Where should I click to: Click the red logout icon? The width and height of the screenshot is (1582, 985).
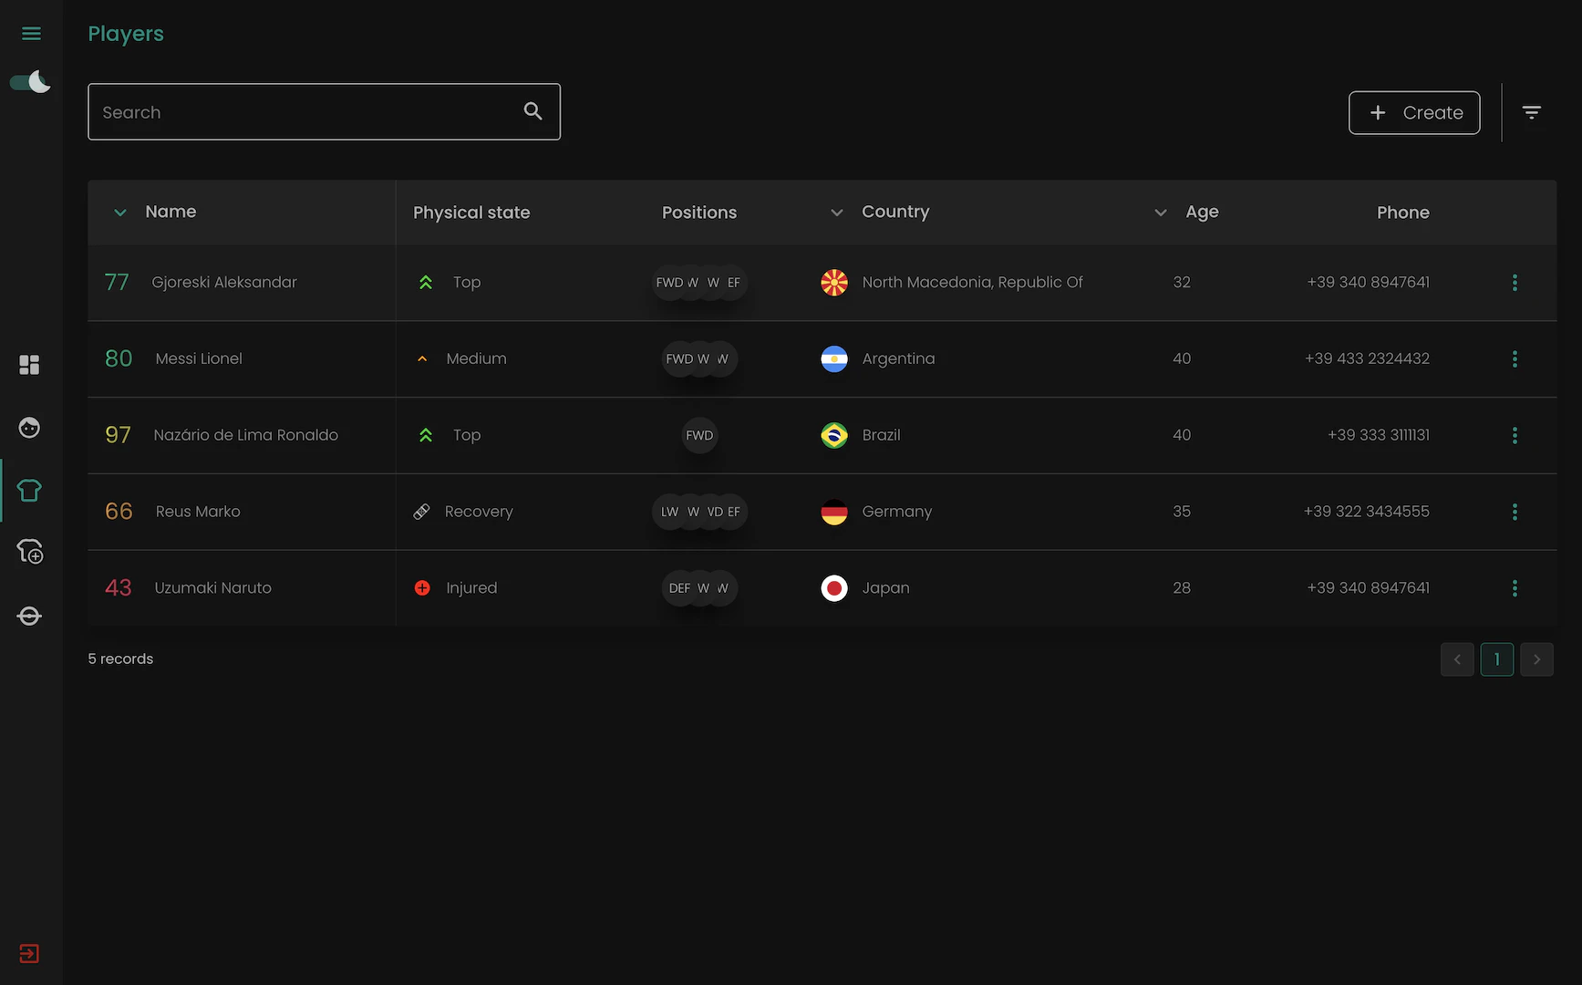click(29, 954)
